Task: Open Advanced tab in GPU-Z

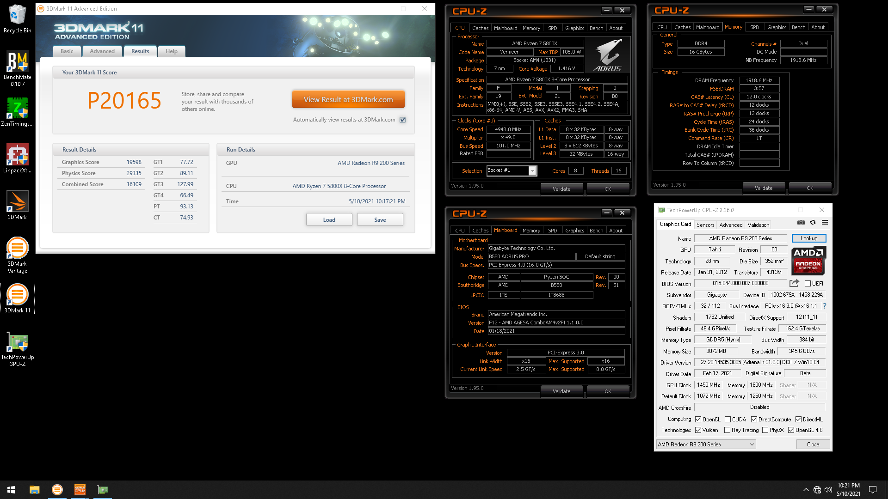Action: click(x=731, y=225)
